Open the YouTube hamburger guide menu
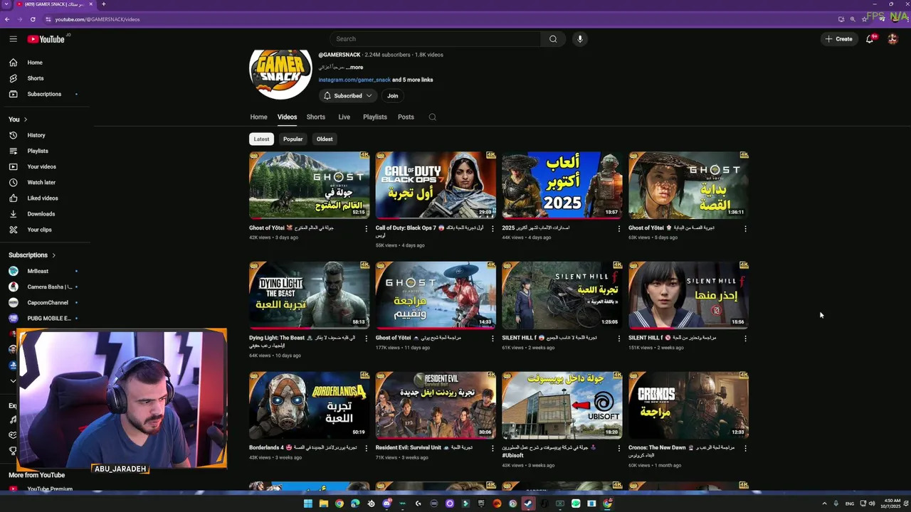This screenshot has height=512, width=911. (13, 39)
